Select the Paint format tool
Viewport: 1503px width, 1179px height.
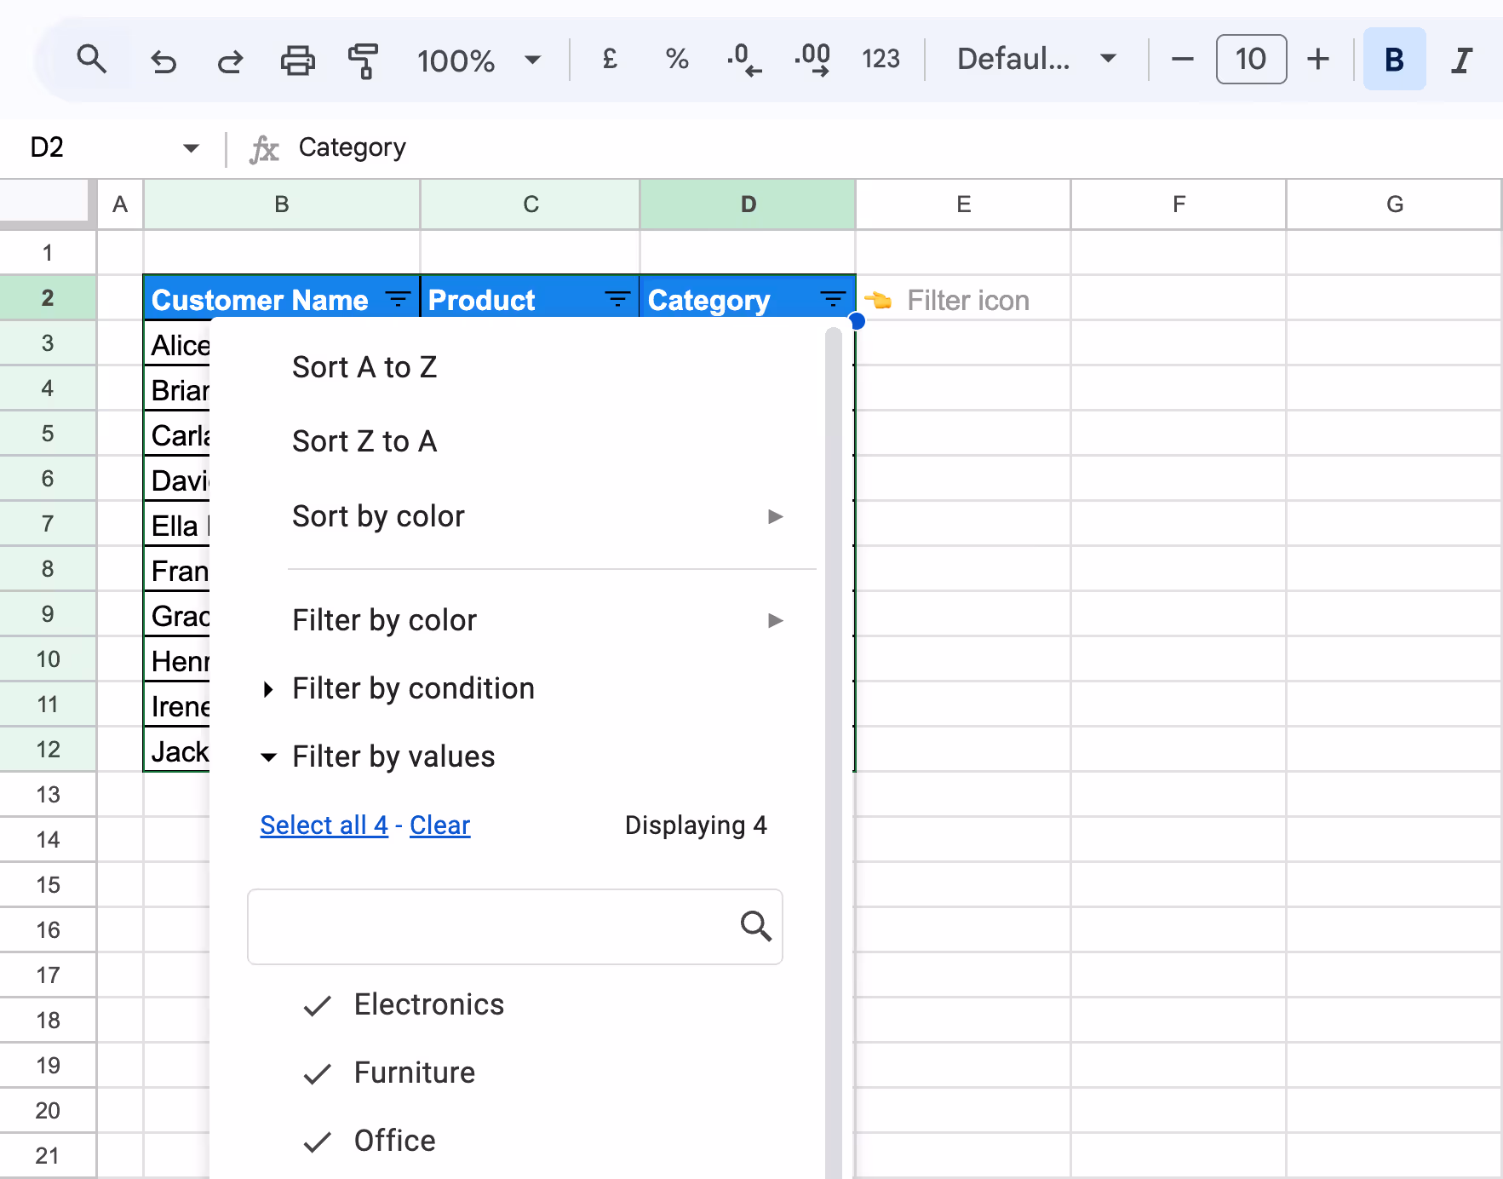(x=363, y=60)
